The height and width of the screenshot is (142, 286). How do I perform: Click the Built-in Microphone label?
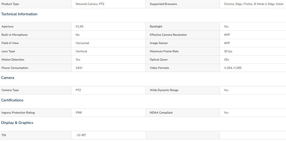[x=15, y=35]
